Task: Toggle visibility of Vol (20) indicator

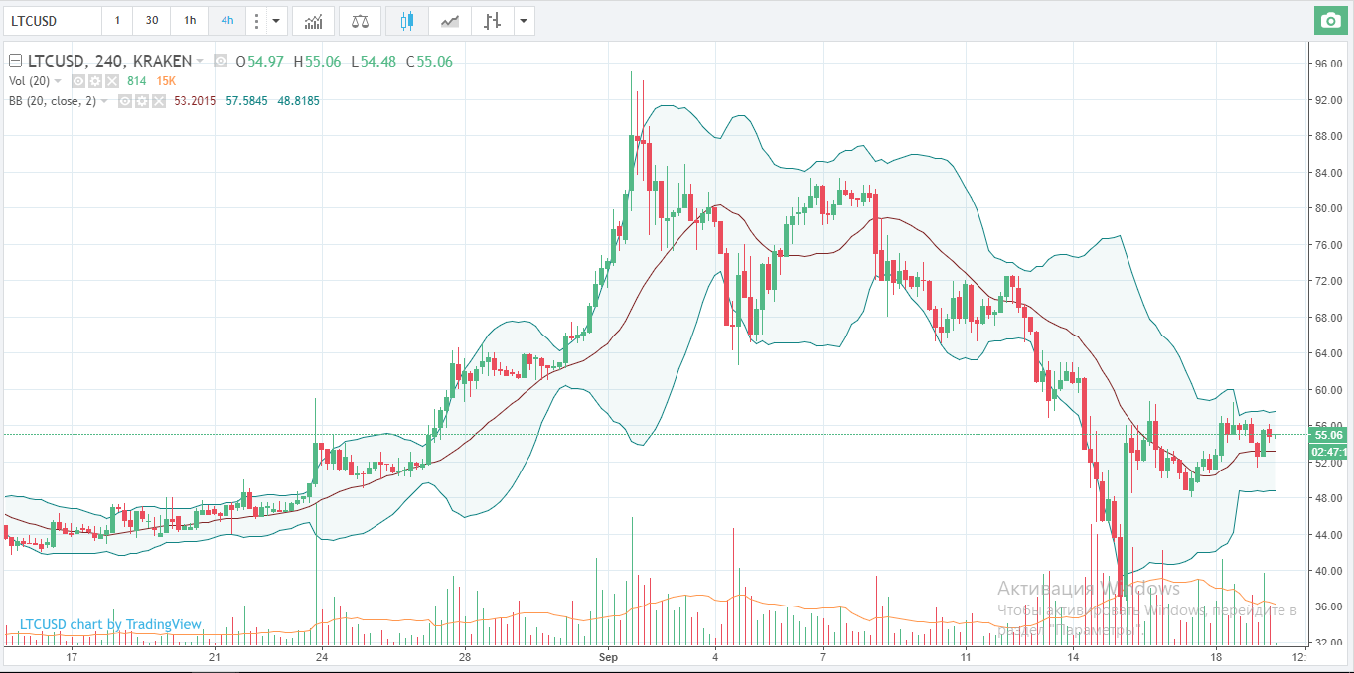Action: [x=78, y=81]
